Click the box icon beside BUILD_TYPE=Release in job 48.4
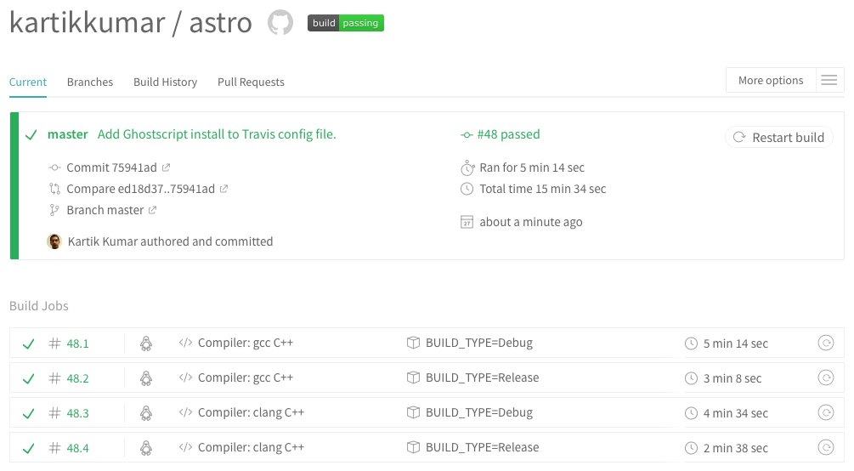The image size is (854, 471). click(x=413, y=447)
